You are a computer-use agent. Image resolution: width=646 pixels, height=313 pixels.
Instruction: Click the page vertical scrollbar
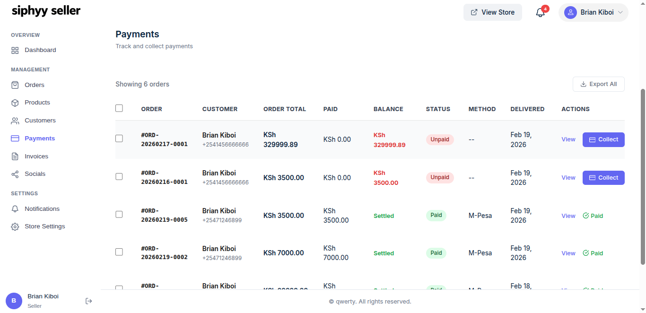(643, 176)
